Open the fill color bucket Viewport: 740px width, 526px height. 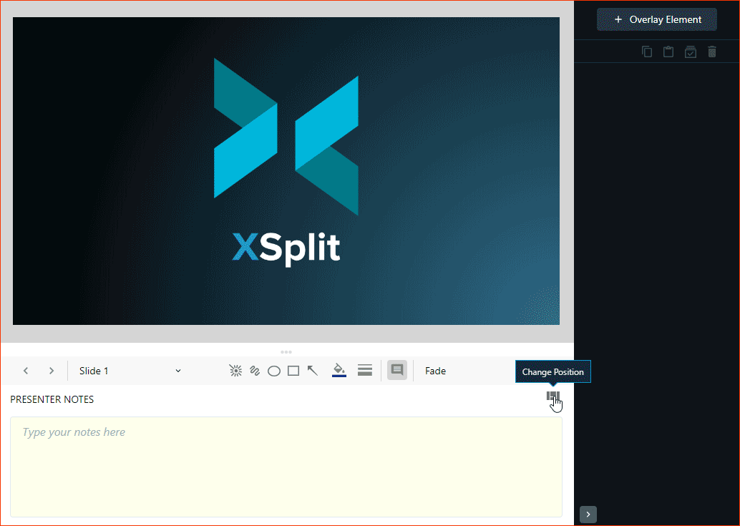click(339, 370)
